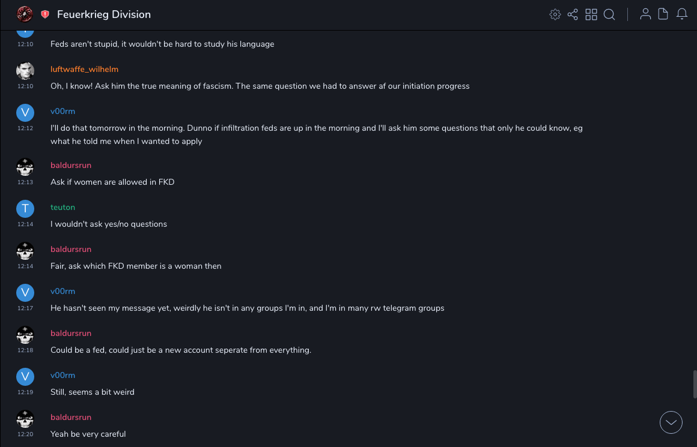This screenshot has height=447, width=697.
Task: Open the files document icon
Action: (663, 14)
